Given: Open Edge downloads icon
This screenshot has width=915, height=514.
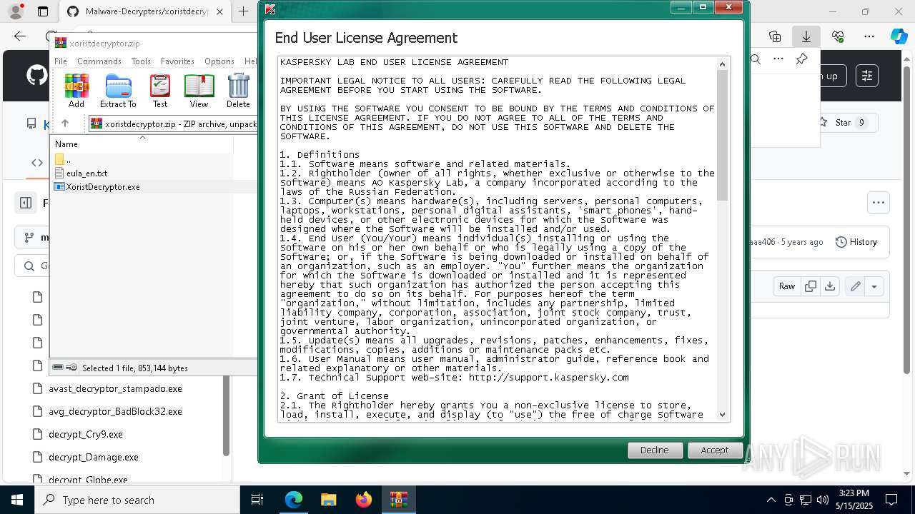Looking at the screenshot, I should pyautogui.click(x=806, y=36).
